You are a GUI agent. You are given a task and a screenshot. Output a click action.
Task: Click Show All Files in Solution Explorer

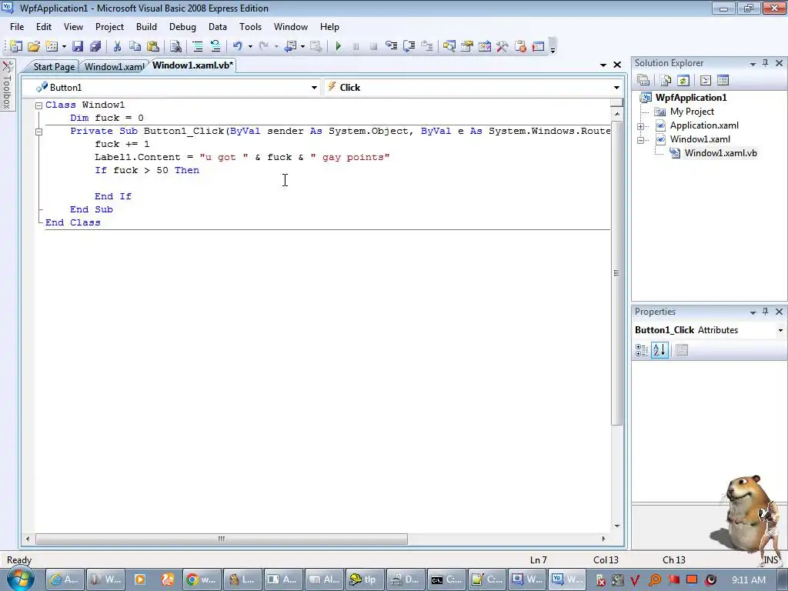tap(666, 80)
